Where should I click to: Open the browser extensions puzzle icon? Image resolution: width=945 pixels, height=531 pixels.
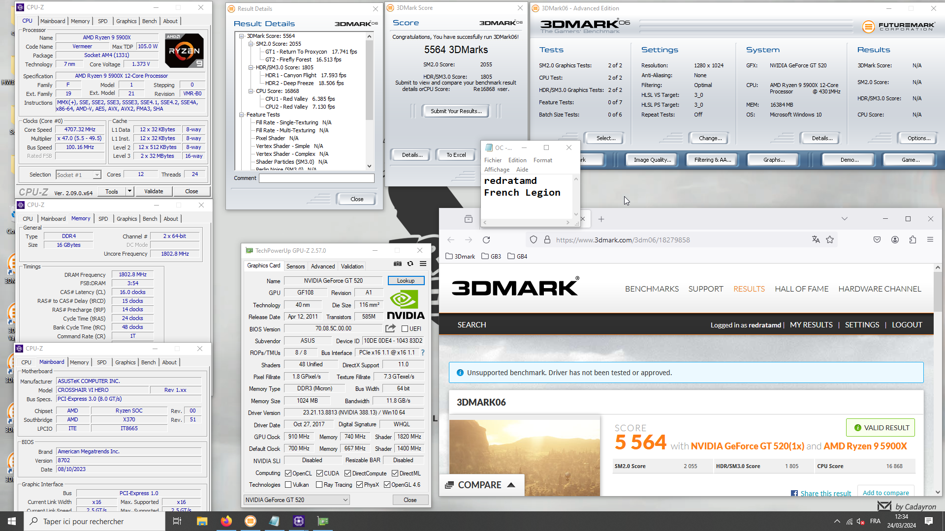coord(913,239)
